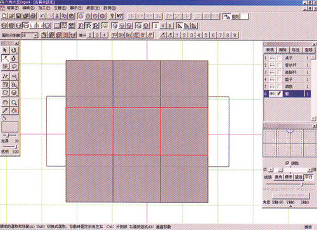Click the question mark help icon
The image size is (317, 230).
coord(112,16)
